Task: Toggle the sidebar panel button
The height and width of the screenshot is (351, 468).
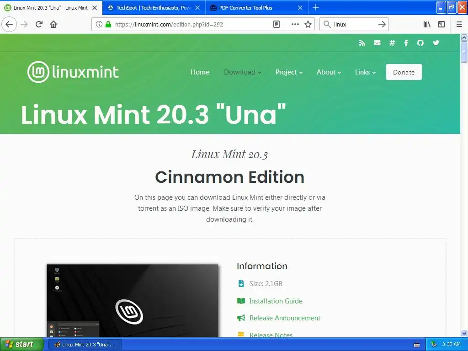Action: pos(441,25)
